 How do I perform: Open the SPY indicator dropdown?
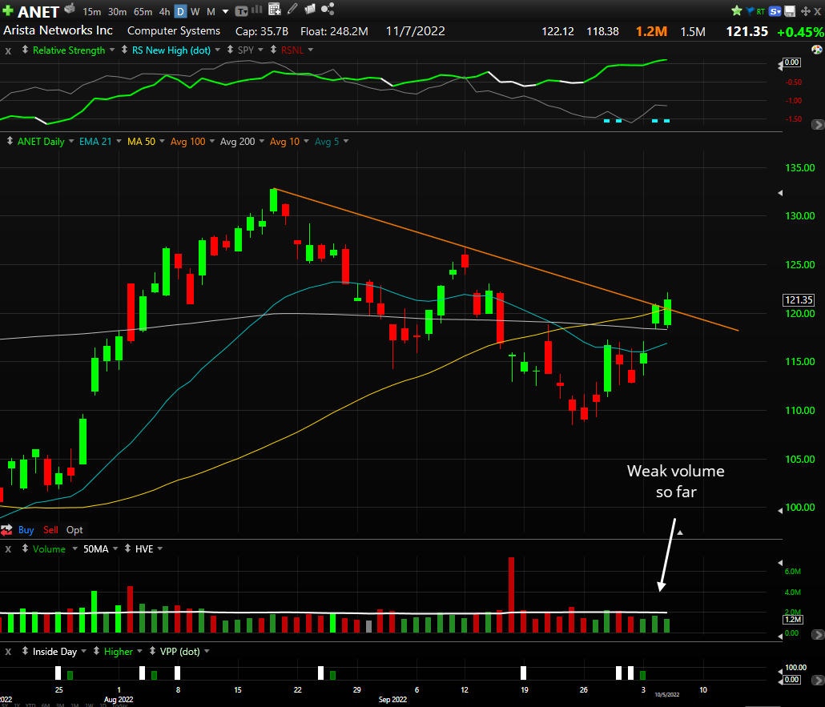pyautogui.click(x=260, y=50)
